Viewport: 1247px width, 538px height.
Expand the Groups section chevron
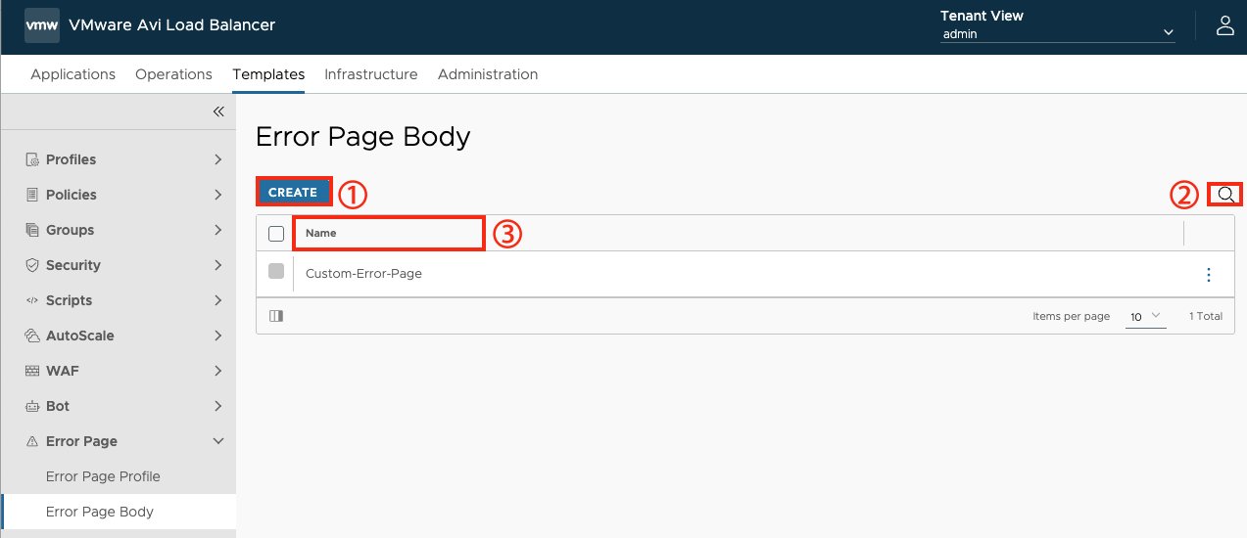pyautogui.click(x=218, y=230)
